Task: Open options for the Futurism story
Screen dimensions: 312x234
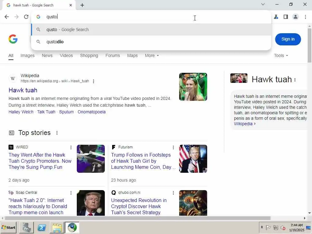Action: tap(173, 147)
